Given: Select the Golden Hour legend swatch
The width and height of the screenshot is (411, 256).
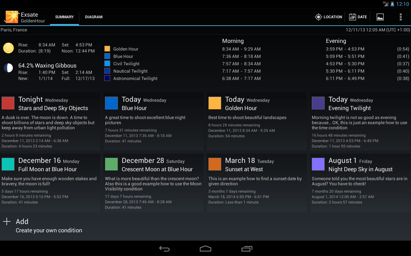Looking at the screenshot, I should point(107,49).
